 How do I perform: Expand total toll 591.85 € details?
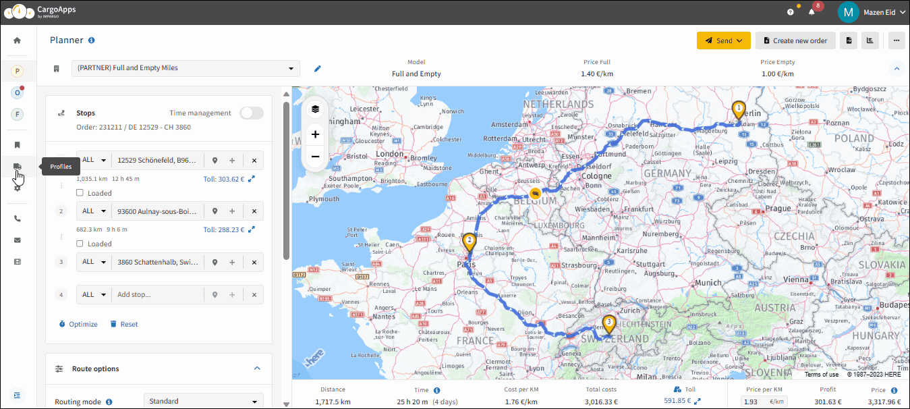[698, 402]
